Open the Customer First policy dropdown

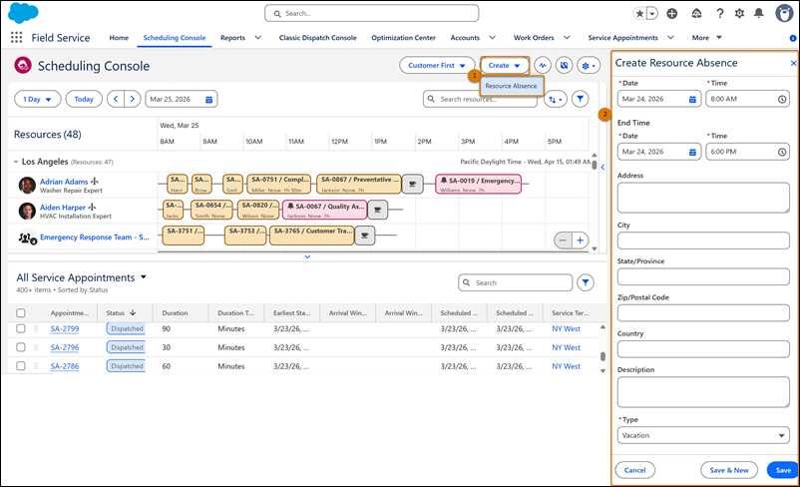(x=437, y=65)
